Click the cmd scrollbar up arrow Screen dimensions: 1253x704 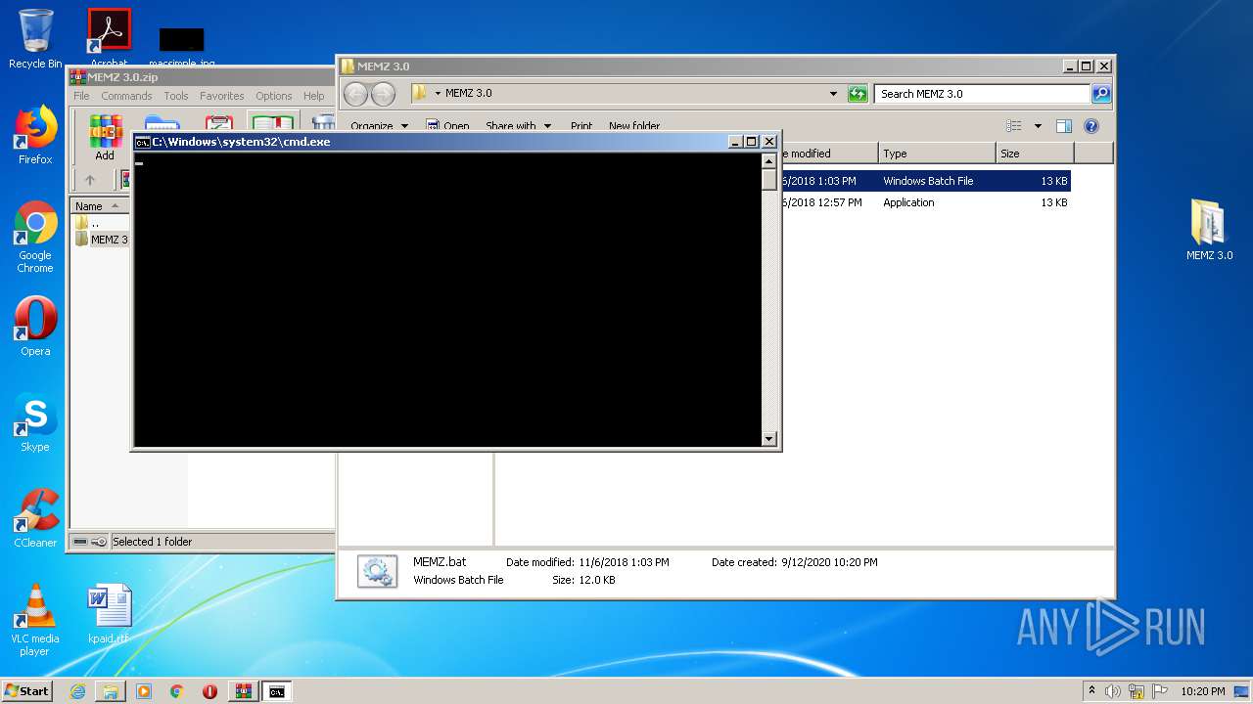769,160
